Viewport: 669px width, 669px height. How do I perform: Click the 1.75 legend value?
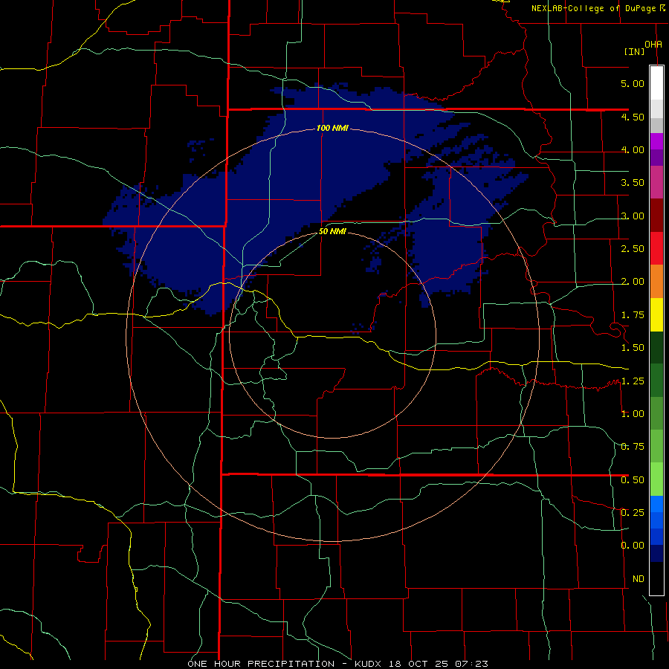pyautogui.click(x=633, y=315)
